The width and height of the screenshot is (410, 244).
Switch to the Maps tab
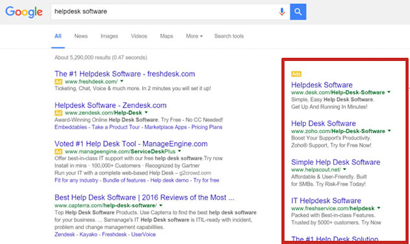[166, 36]
